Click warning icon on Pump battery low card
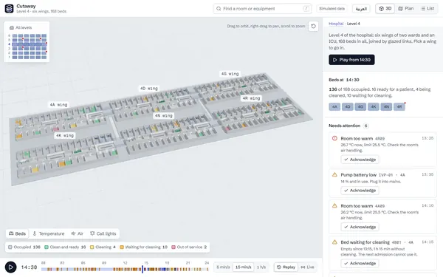The width and height of the screenshot is (443, 277). point(334,174)
